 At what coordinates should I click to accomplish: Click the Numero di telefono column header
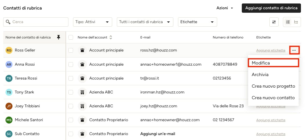point(228,37)
